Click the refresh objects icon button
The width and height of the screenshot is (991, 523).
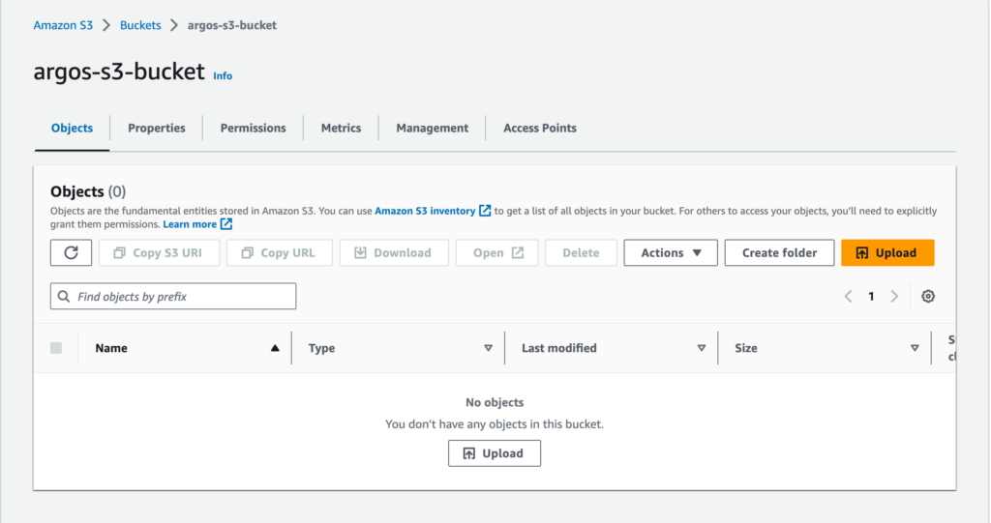(71, 253)
